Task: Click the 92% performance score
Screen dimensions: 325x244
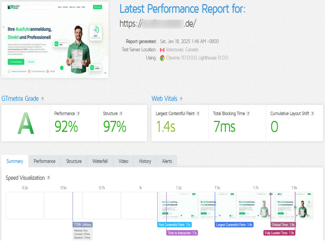Action: [66, 127]
